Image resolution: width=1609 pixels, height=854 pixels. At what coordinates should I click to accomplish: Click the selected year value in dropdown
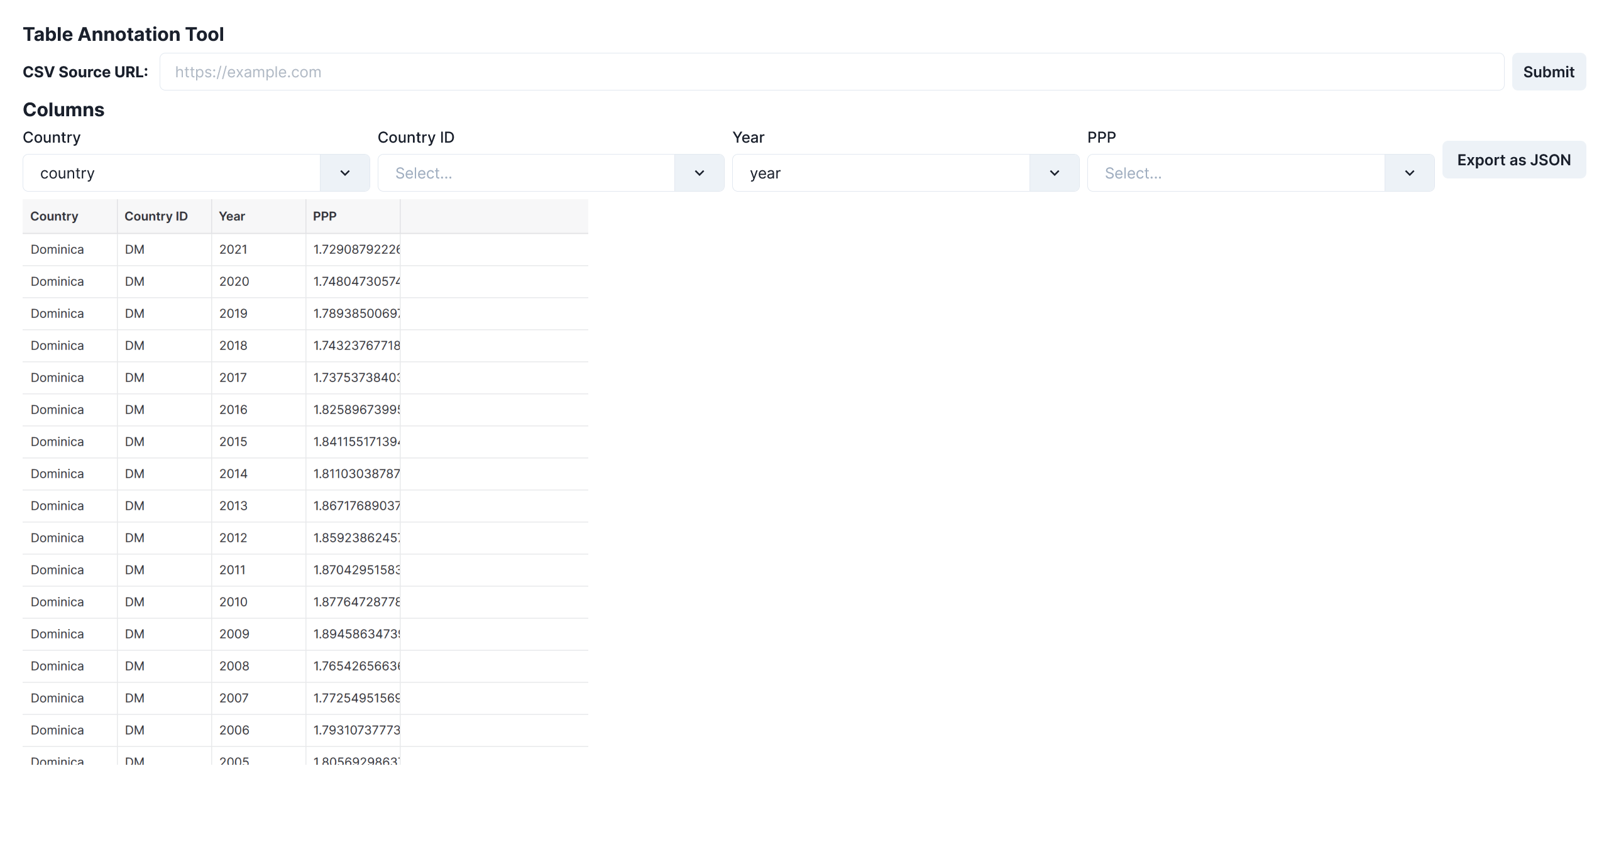[x=765, y=173]
